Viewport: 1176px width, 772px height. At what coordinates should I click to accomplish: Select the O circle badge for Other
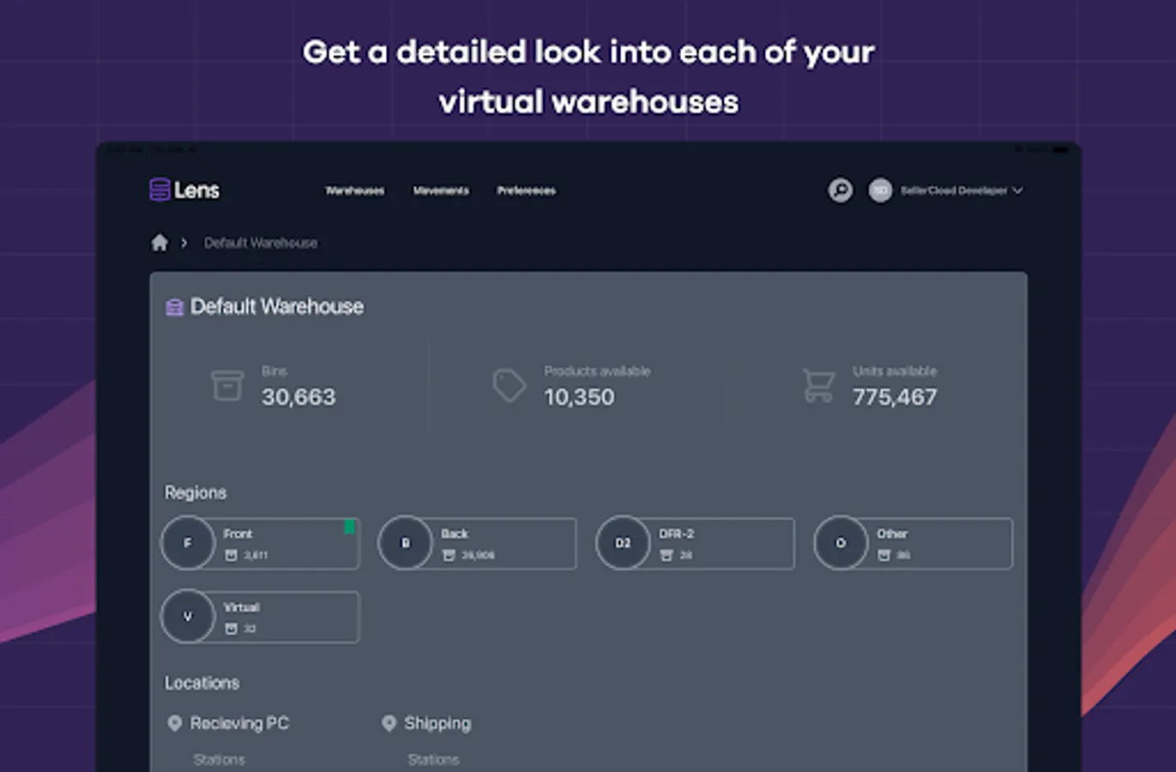841,543
